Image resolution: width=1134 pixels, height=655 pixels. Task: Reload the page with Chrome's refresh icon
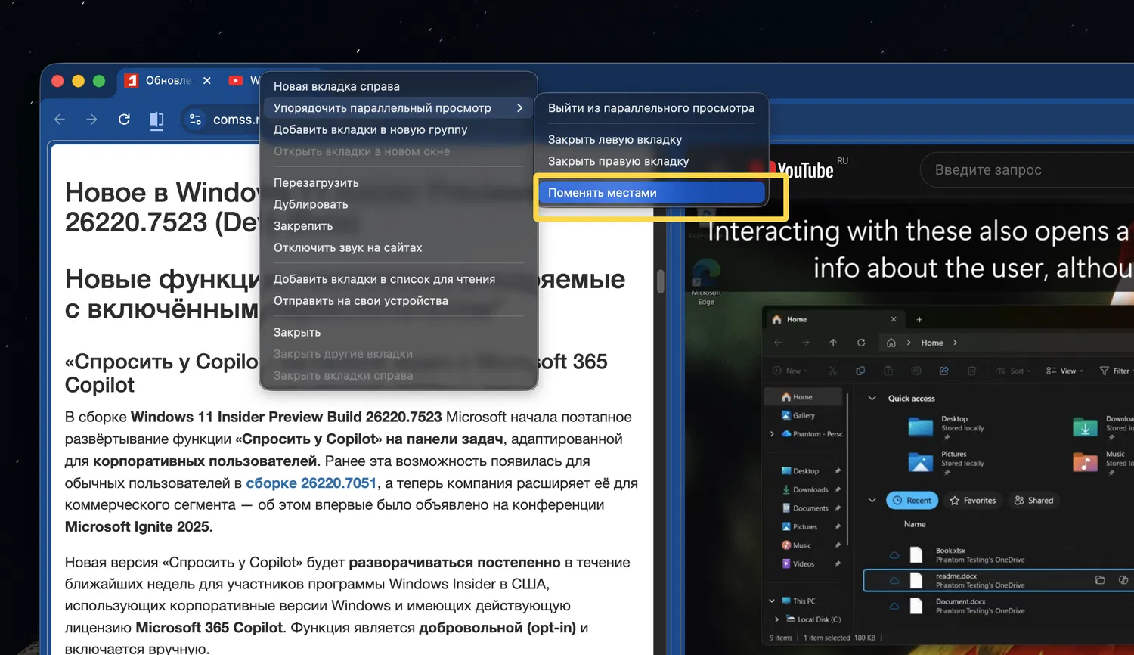coord(124,120)
